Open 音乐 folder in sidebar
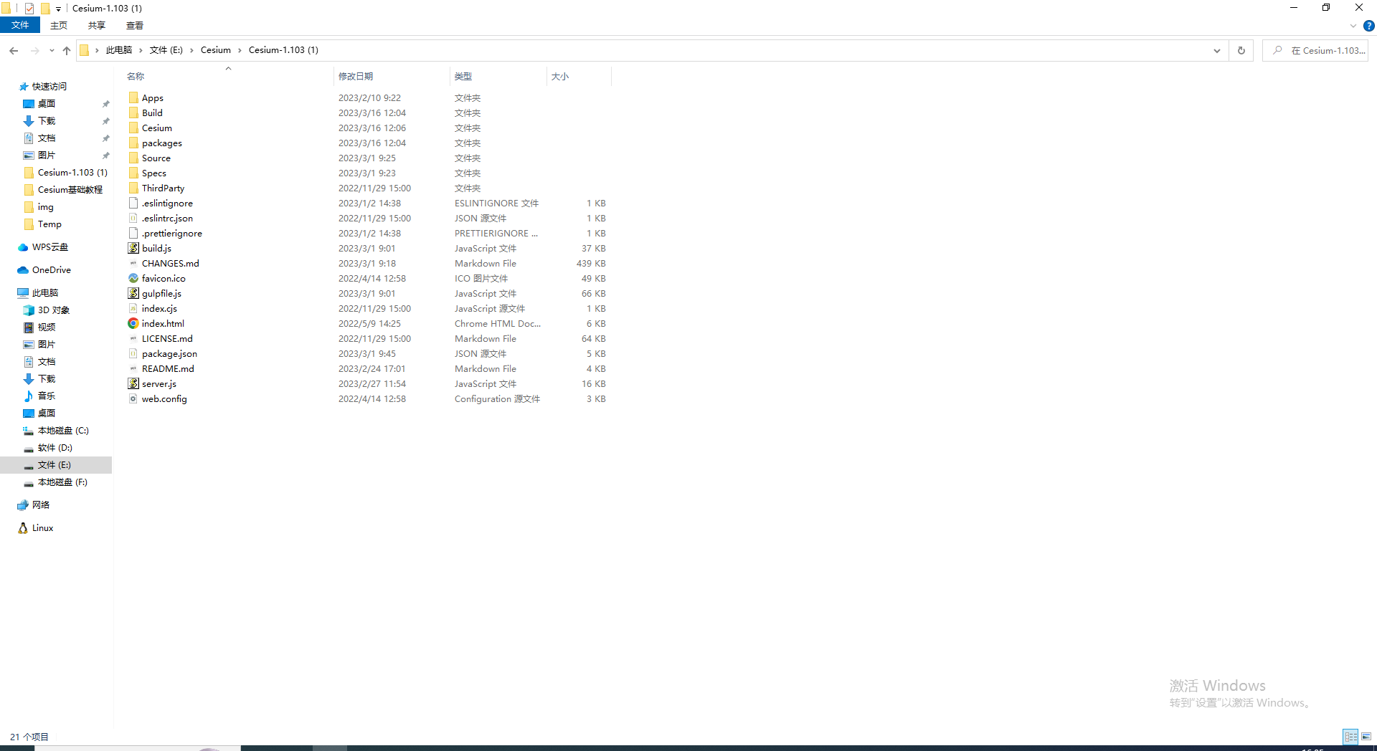1377x751 pixels. tap(46, 396)
